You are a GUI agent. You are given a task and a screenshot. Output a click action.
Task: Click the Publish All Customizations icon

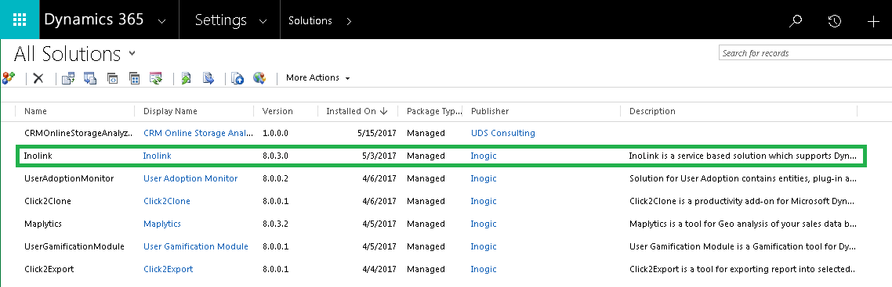coord(238,78)
